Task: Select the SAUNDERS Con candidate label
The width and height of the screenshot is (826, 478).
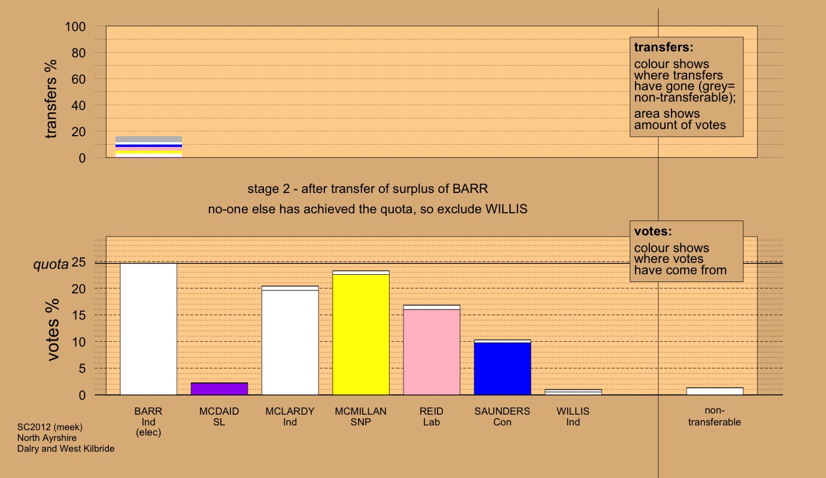Action: coord(502,416)
